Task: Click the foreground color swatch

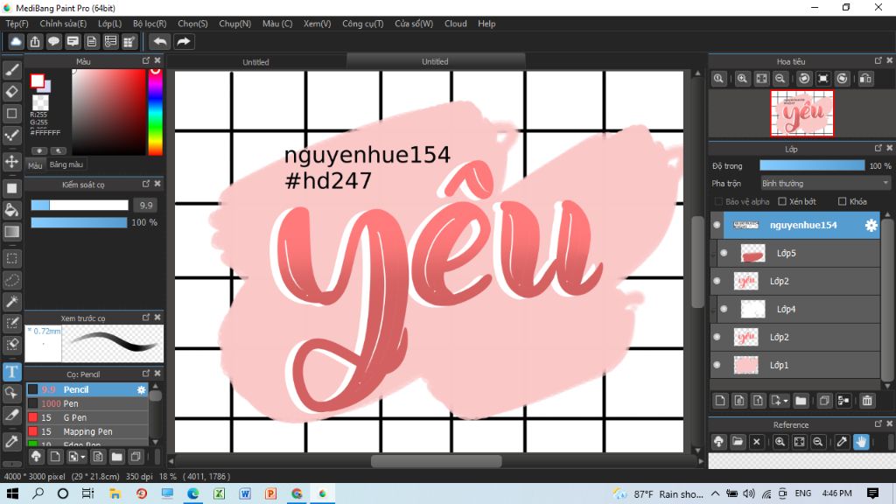Action: (37, 81)
